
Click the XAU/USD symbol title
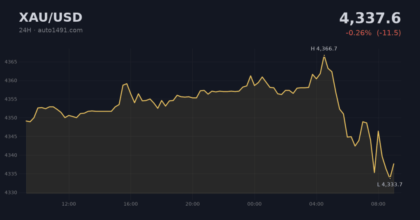click(x=50, y=18)
